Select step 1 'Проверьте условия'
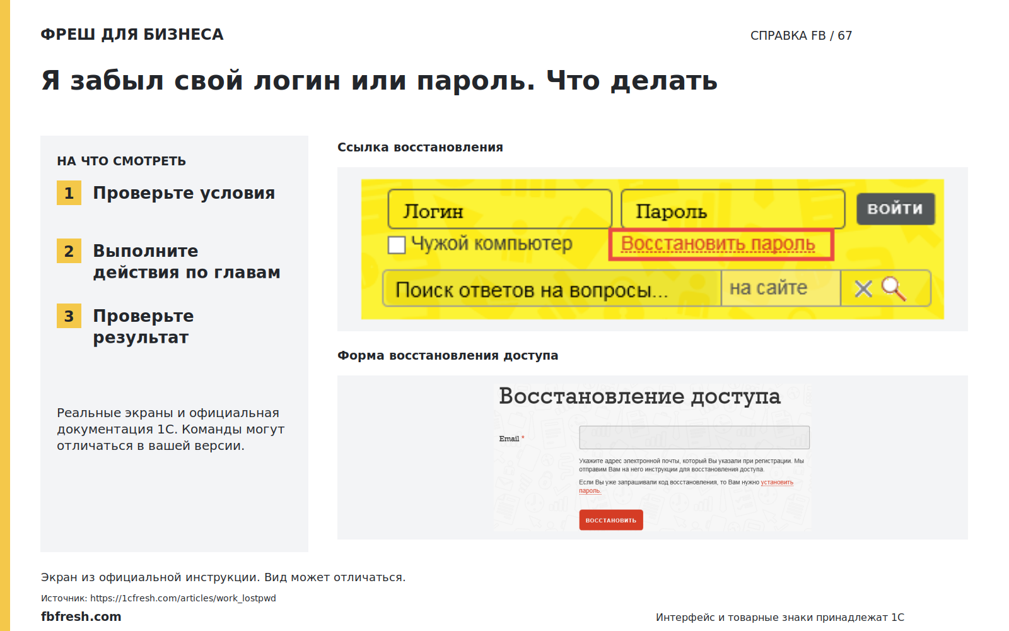This screenshot has width=1009, height=631. 166,193
